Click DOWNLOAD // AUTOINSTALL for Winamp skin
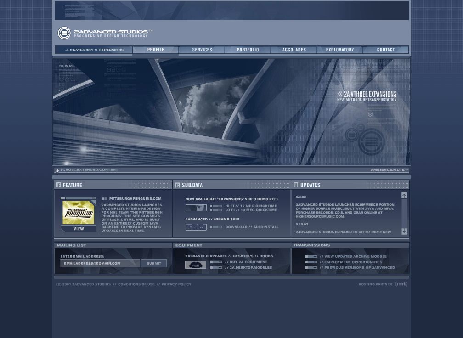The width and height of the screenshot is (463, 338). (x=252, y=227)
